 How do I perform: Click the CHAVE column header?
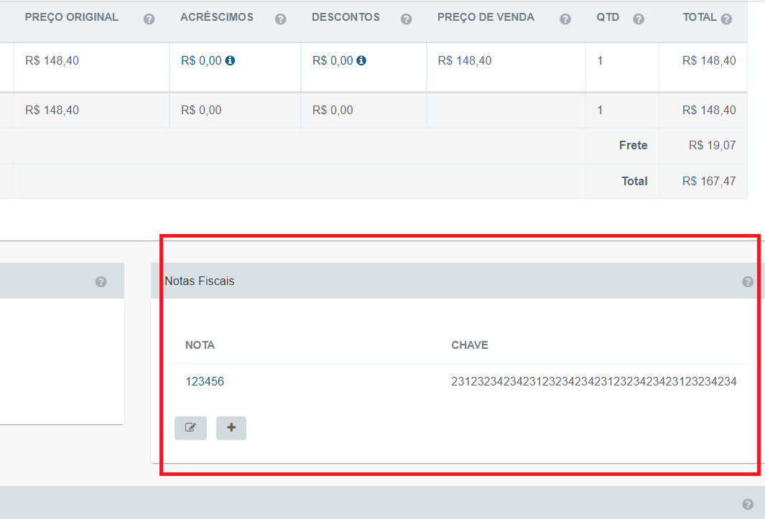pos(470,345)
